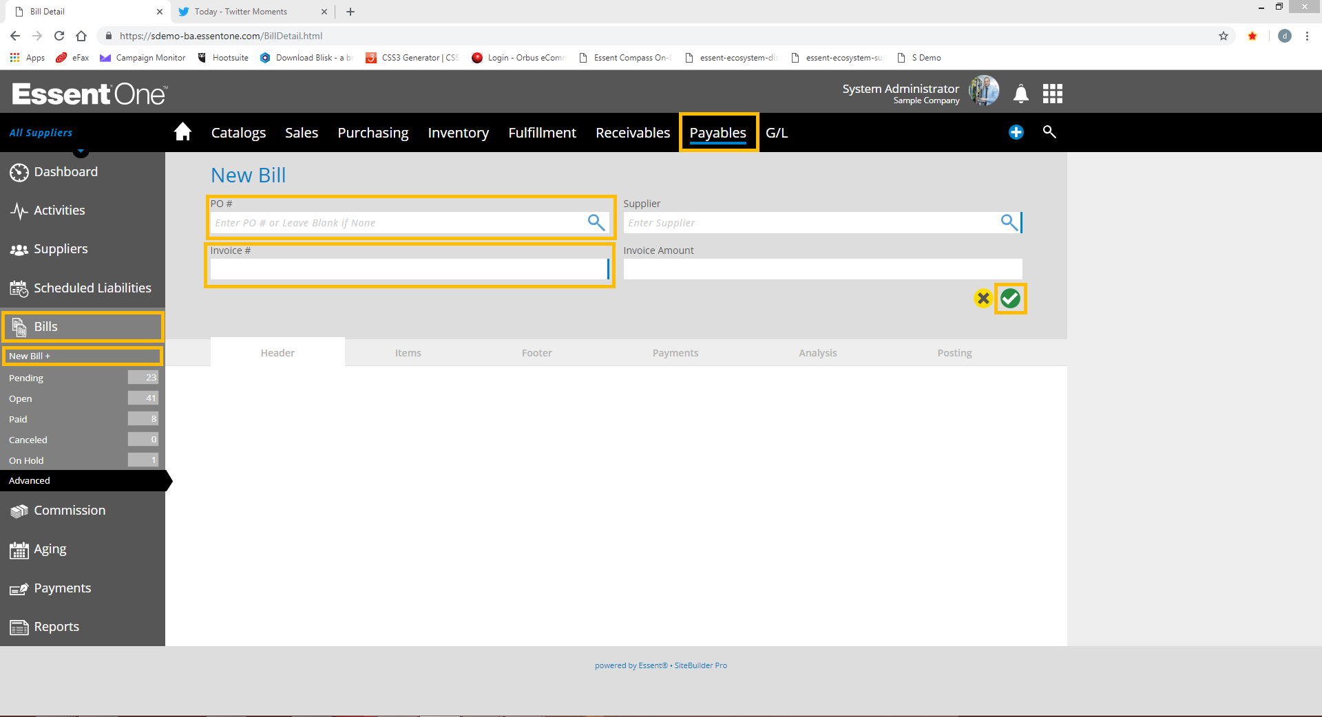Click browser back arrow

tap(15, 36)
